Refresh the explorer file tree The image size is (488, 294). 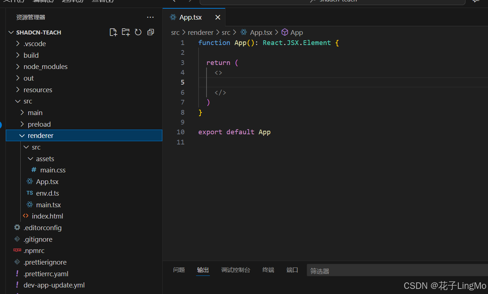(138, 32)
